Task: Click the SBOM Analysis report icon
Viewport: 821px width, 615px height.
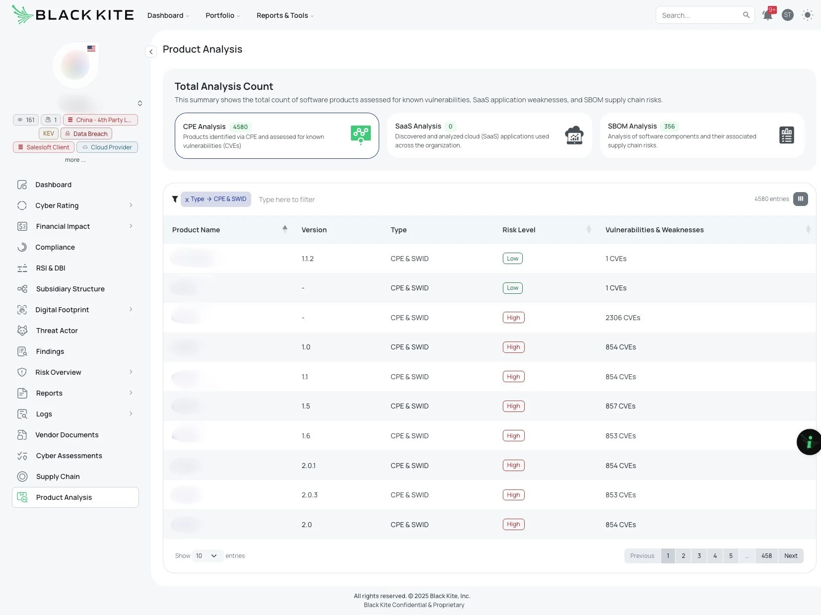Action: [x=786, y=135]
